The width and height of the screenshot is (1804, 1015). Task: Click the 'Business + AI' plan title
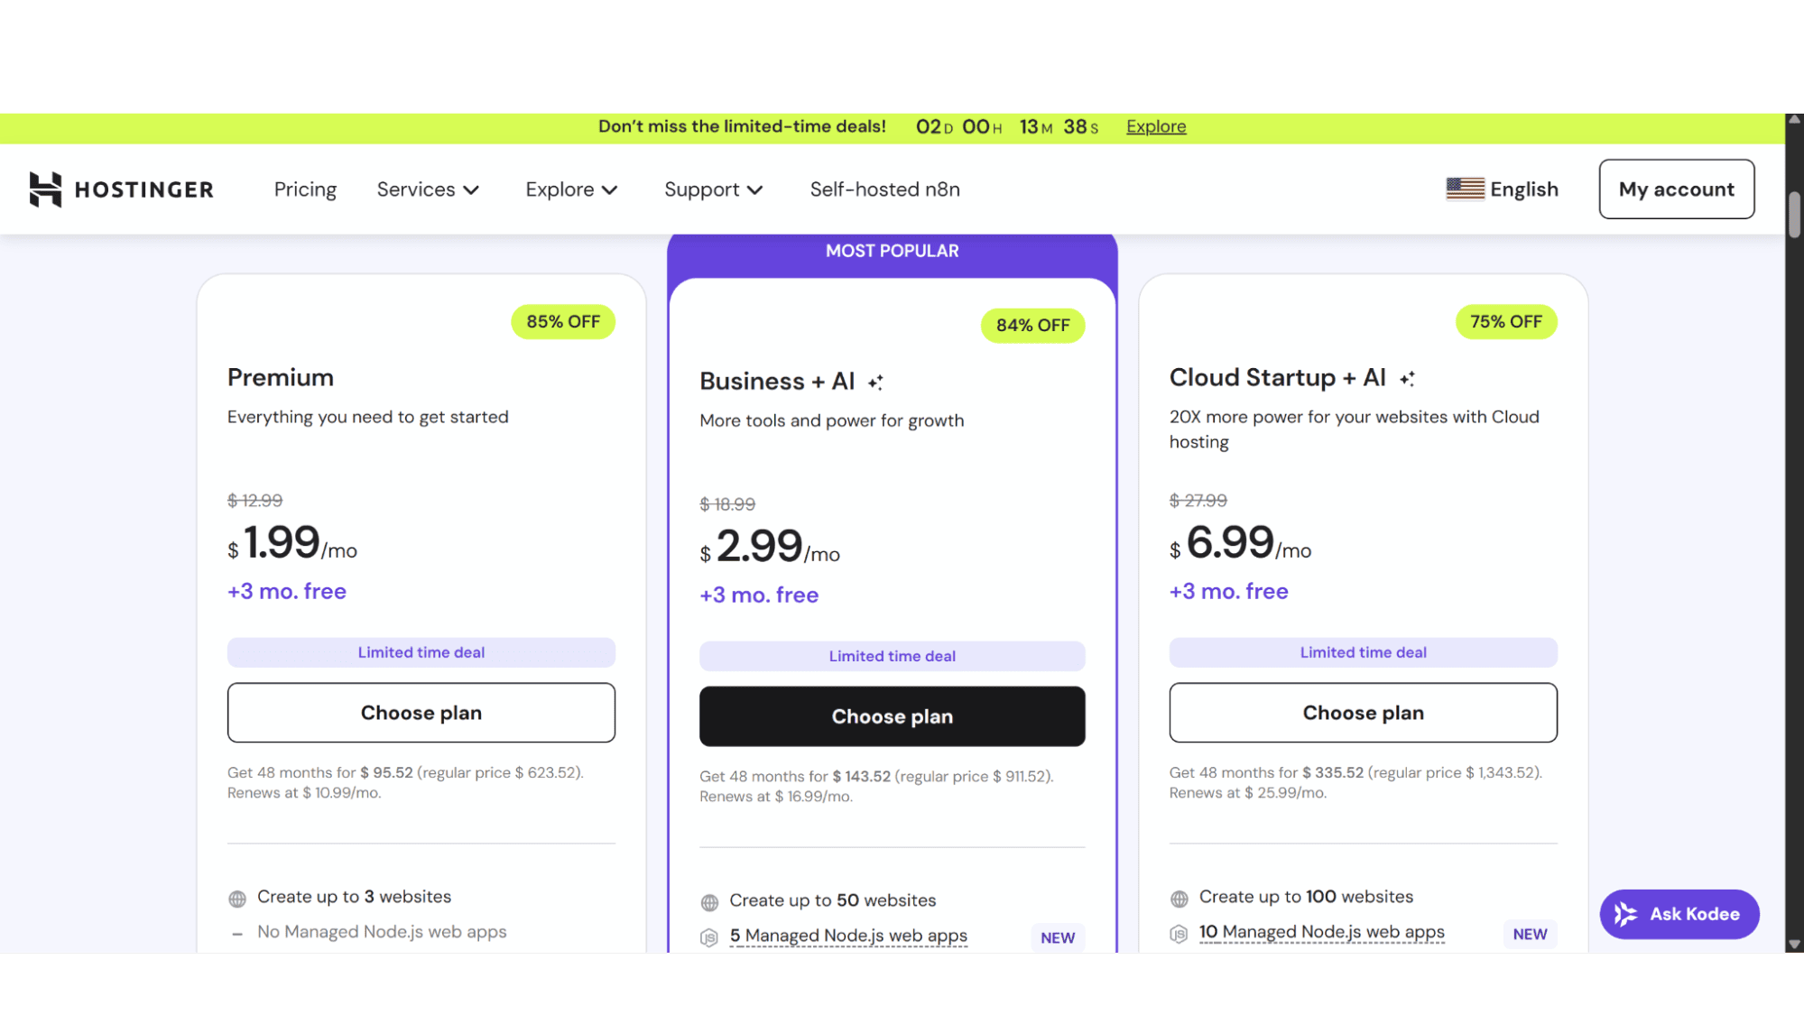click(x=777, y=382)
